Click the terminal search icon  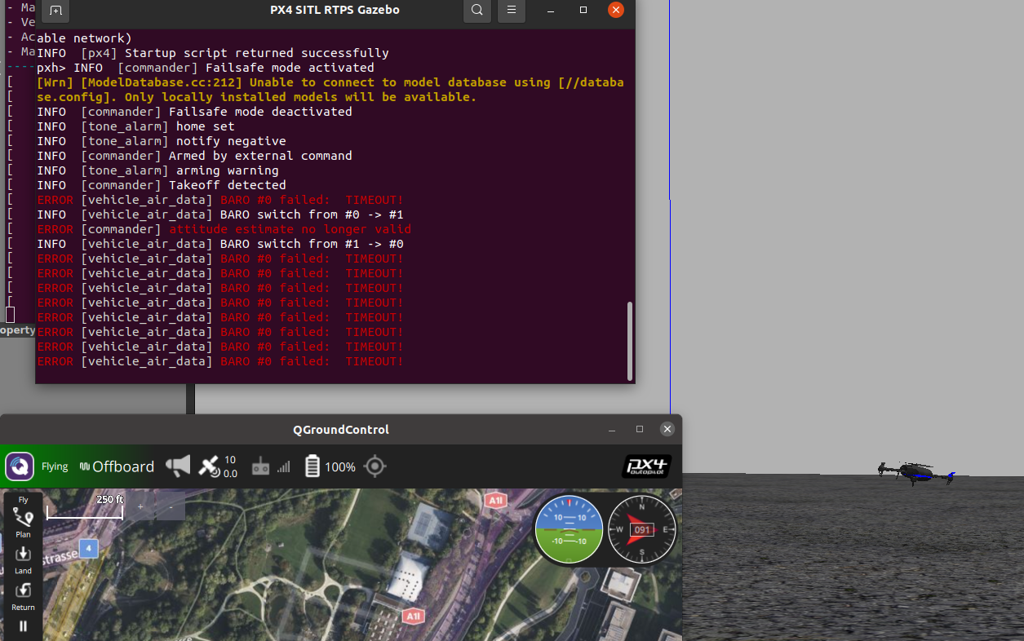tap(477, 11)
